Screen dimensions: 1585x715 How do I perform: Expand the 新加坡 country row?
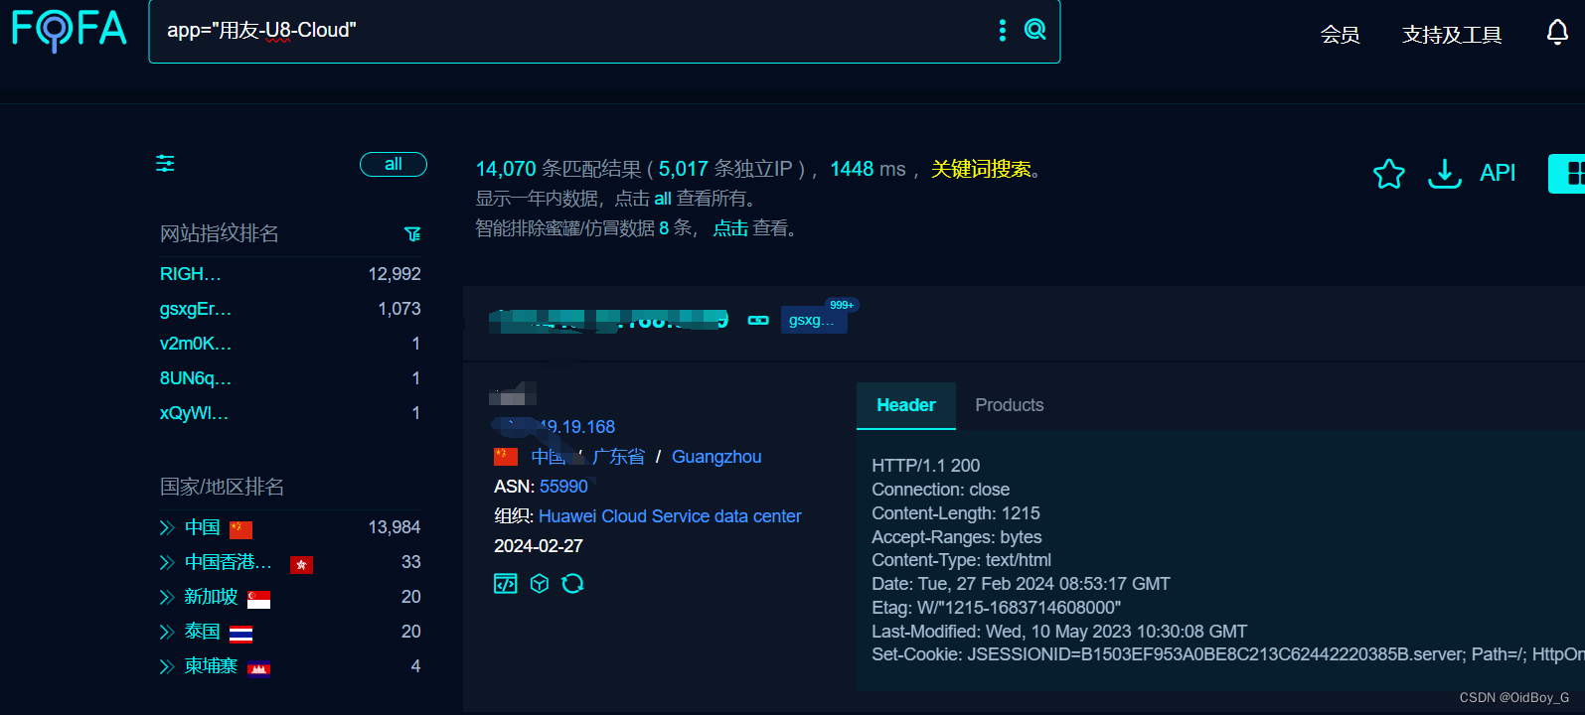click(167, 597)
